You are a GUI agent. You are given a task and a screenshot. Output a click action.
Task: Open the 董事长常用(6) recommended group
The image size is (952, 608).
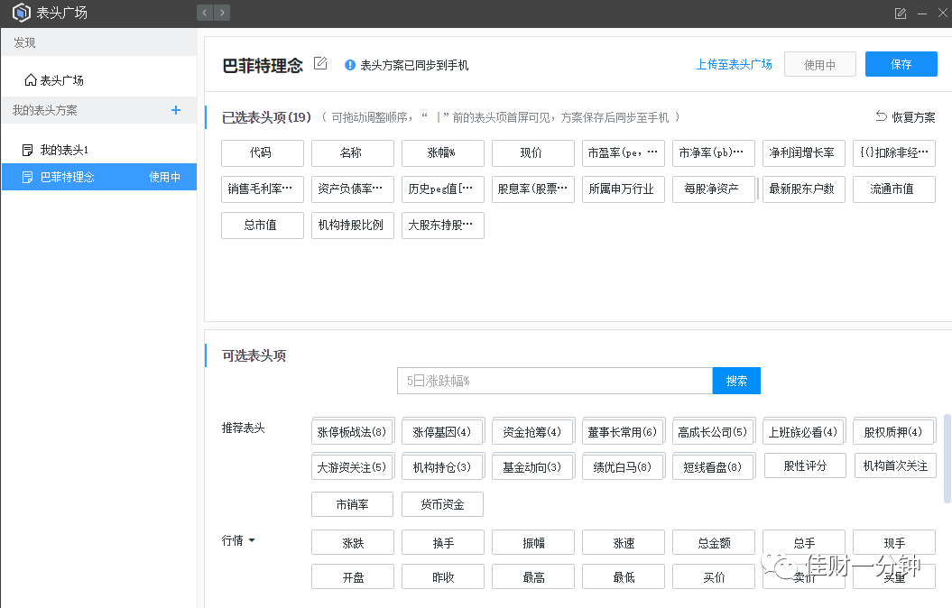tap(624, 431)
